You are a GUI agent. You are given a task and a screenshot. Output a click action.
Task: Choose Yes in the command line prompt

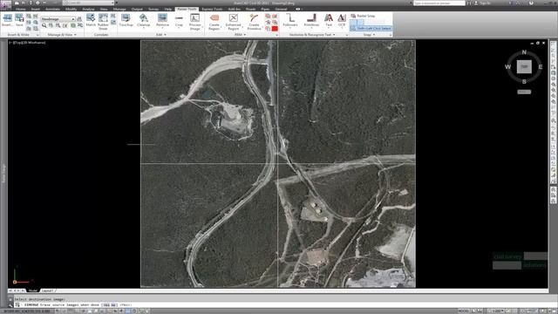pyautogui.click(x=106, y=305)
